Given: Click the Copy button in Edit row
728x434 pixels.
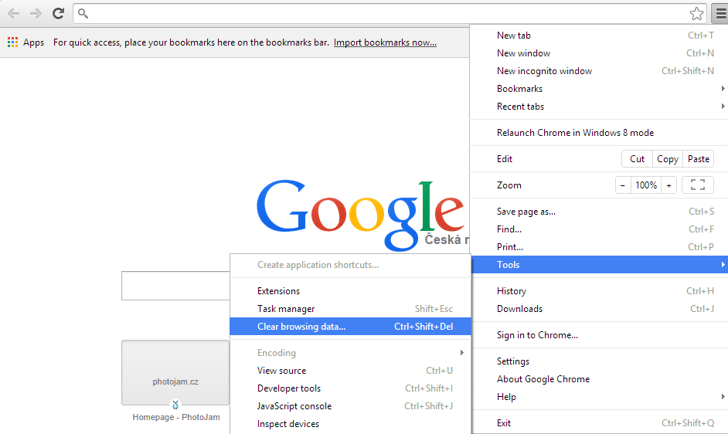Looking at the screenshot, I should (667, 159).
